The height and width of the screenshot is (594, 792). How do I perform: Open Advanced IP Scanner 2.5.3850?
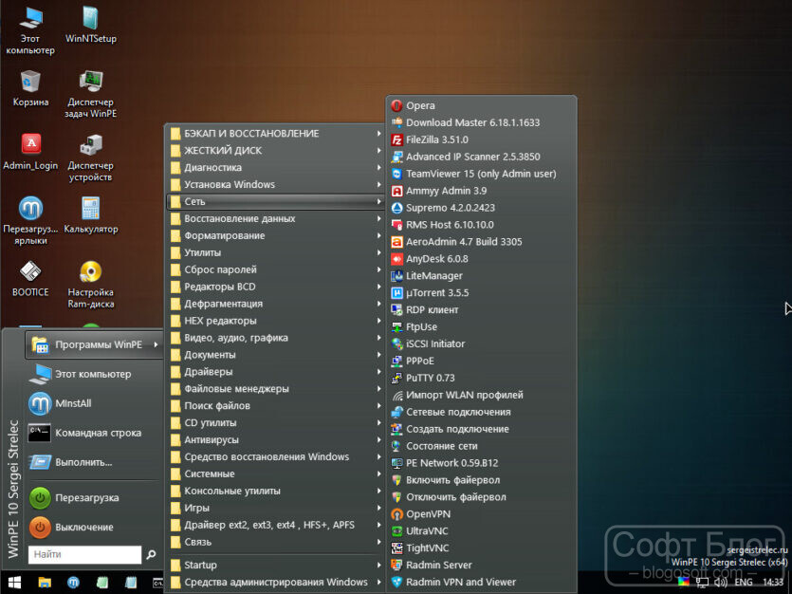481,157
